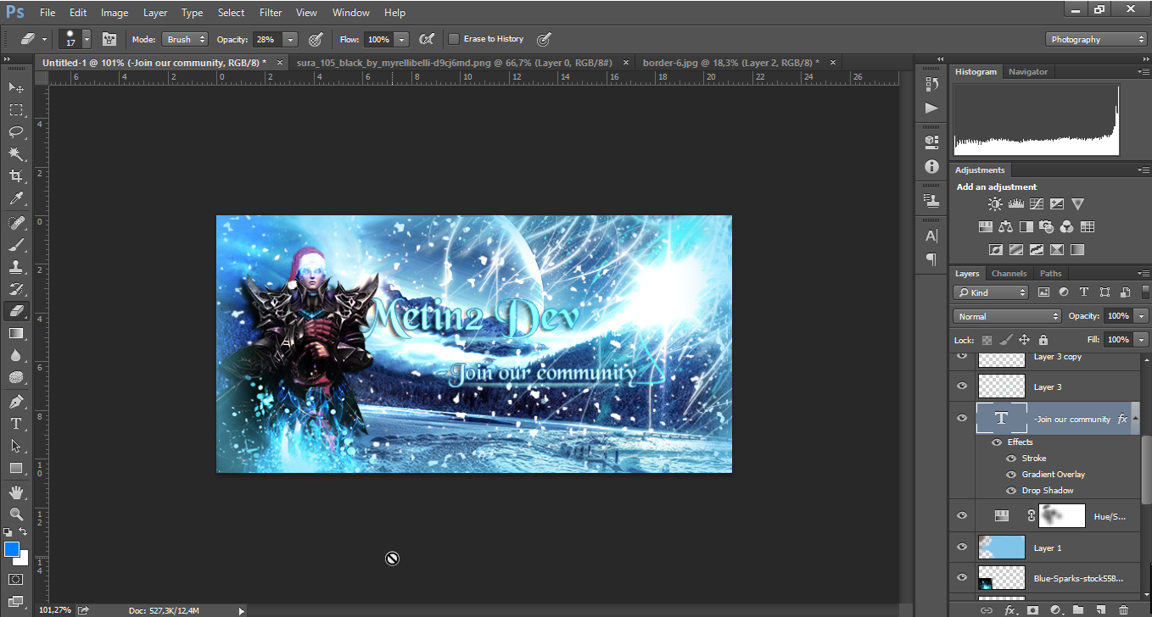Switch to the Channels tab
This screenshot has width=1152, height=617.
[1009, 274]
